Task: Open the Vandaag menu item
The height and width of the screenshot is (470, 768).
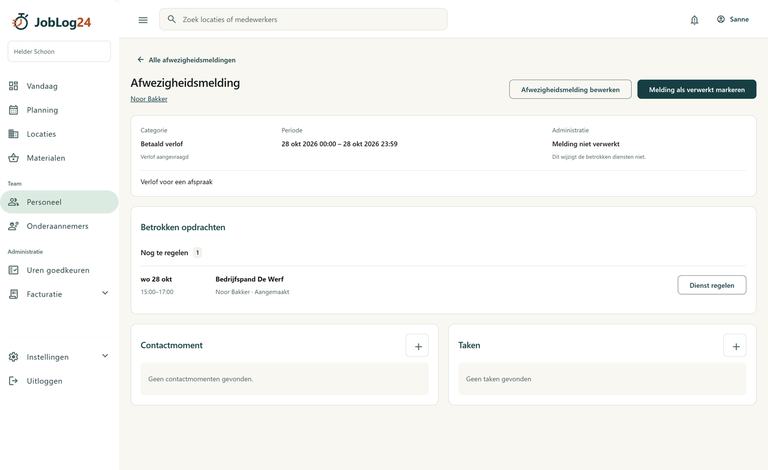Action: [x=59, y=86]
